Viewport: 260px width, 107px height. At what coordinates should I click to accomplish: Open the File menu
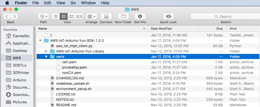pyautogui.click(x=36, y=3)
